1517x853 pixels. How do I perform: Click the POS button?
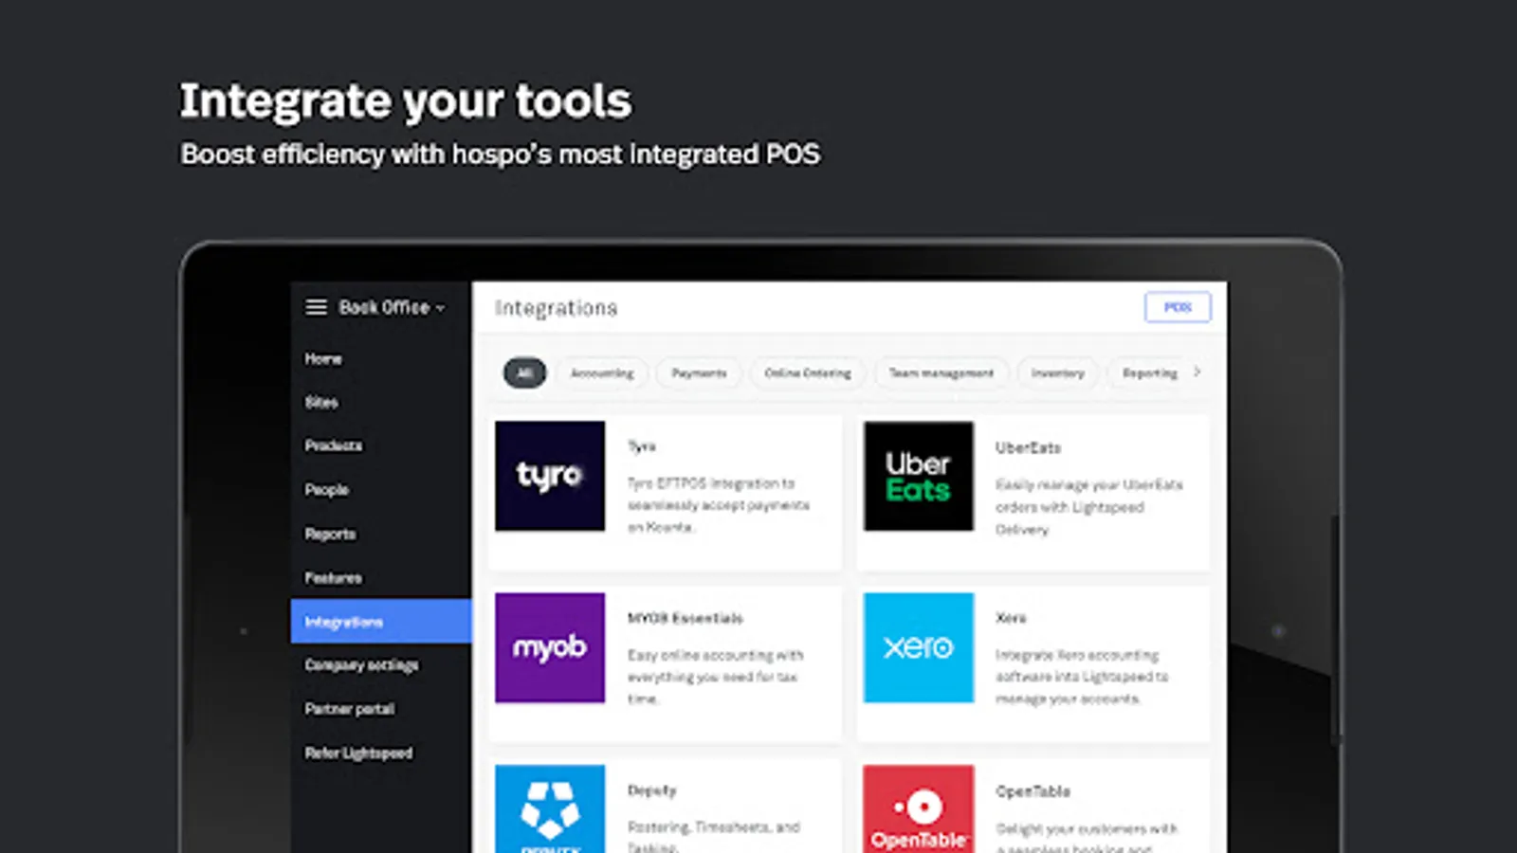[x=1178, y=307]
